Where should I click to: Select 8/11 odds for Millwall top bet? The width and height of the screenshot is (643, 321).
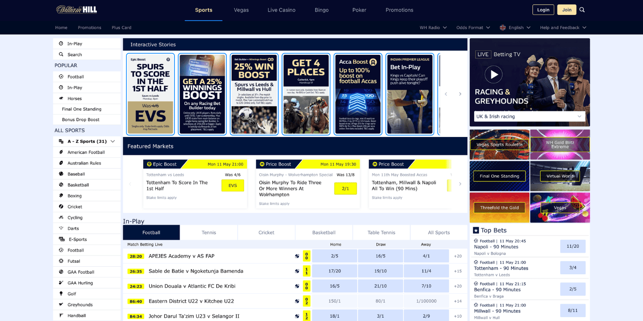pos(573,311)
